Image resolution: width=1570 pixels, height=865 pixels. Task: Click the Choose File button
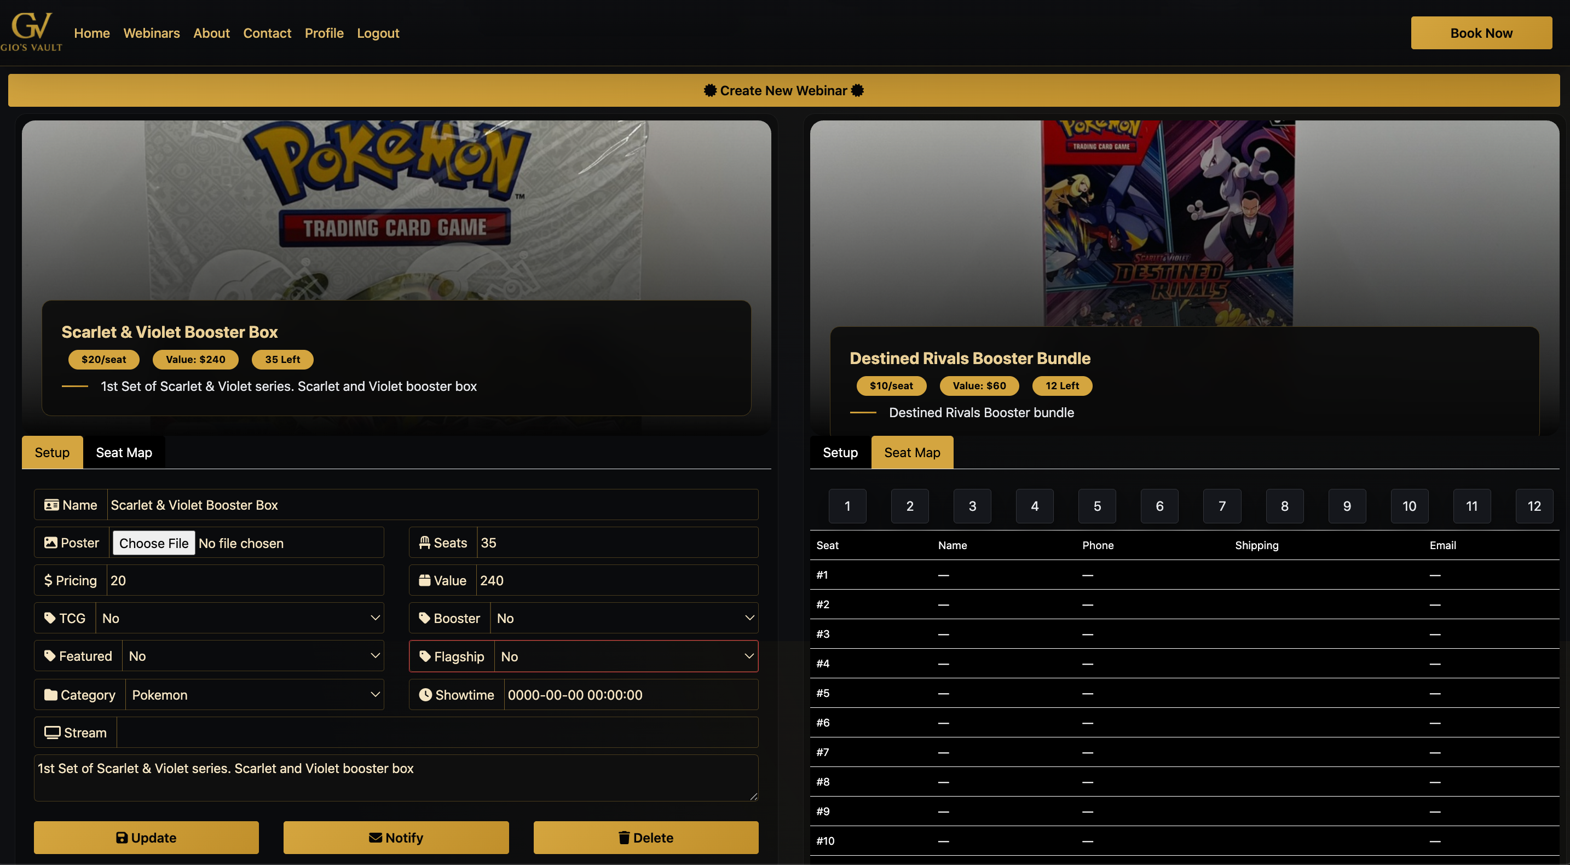coord(154,543)
